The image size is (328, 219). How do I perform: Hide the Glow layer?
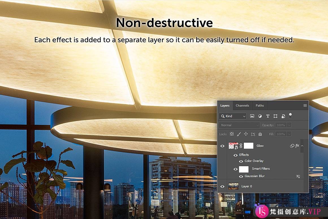[x=222, y=146]
